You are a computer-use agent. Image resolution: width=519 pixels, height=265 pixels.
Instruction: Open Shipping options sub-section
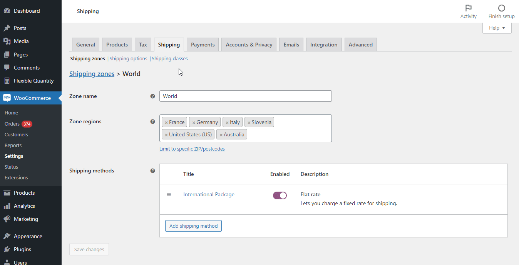[x=129, y=59]
